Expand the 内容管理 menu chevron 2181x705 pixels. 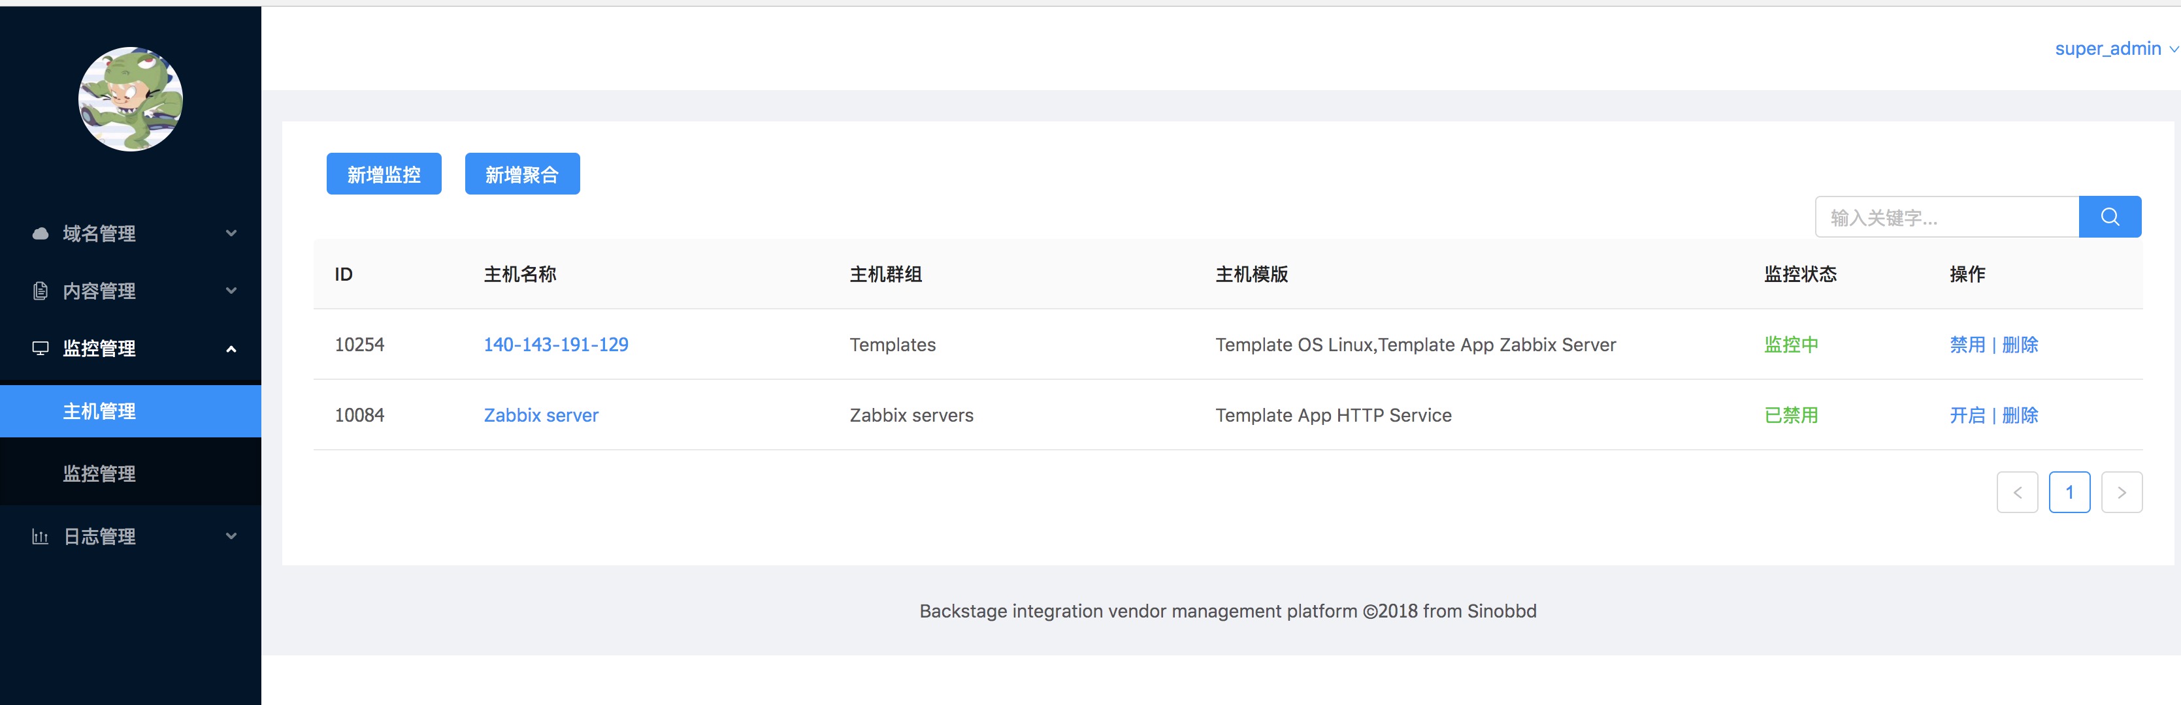pyautogui.click(x=231, y=291)
